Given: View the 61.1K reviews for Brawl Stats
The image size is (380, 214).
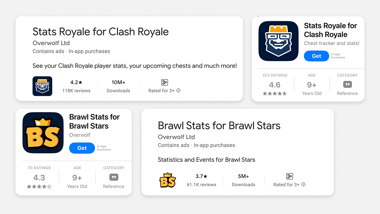Looking at the screenshot, I should (x=201, y=184).
